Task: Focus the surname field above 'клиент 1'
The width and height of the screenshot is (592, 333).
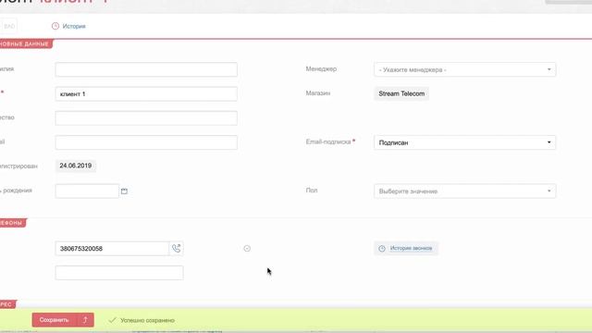Action: coord(146,69)
